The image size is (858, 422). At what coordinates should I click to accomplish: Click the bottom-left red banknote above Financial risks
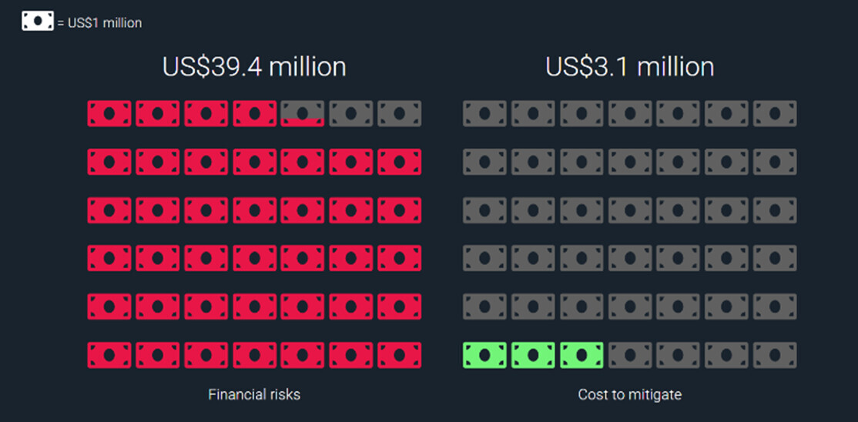click(x=109, y=355)
